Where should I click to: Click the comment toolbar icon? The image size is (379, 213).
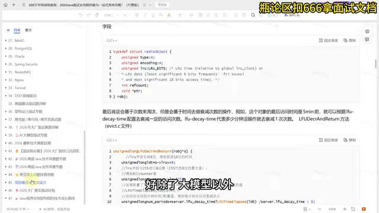[261, 15]
